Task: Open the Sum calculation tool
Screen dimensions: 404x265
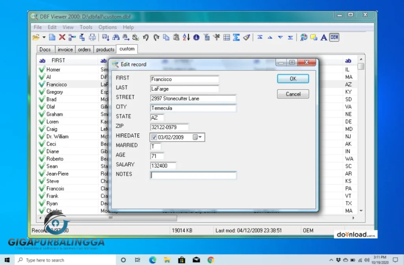Action: pyautogui.click(x=236, y=37)
